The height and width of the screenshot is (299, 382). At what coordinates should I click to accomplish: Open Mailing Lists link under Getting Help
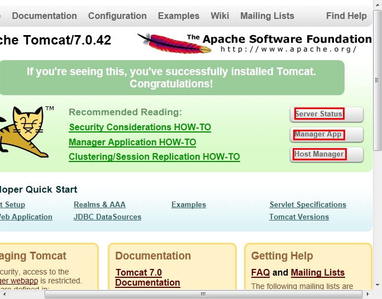coord(318,272)
